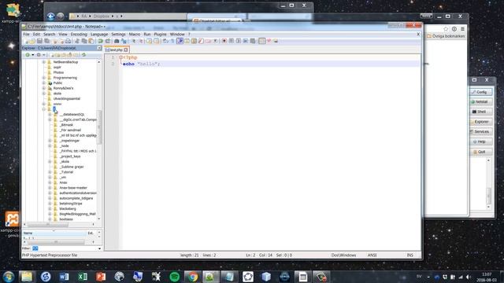Click the Copy toolbar icon
Image resolution: width=504 pixels, height=283 pixels.
click(x=84, y=41)
